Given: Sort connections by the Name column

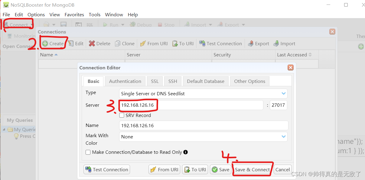Looking at the screenshot, I should click(x=82, y=55).
